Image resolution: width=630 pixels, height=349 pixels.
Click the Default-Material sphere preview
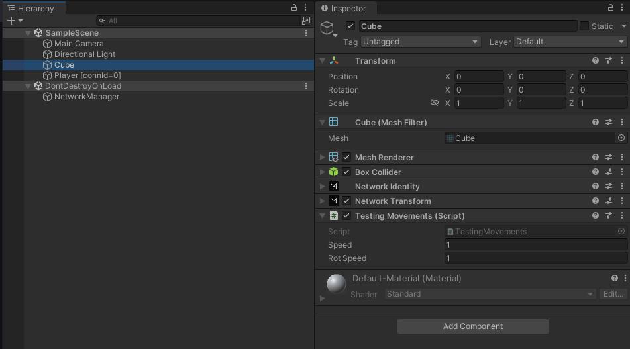click(x=337, y=284)
